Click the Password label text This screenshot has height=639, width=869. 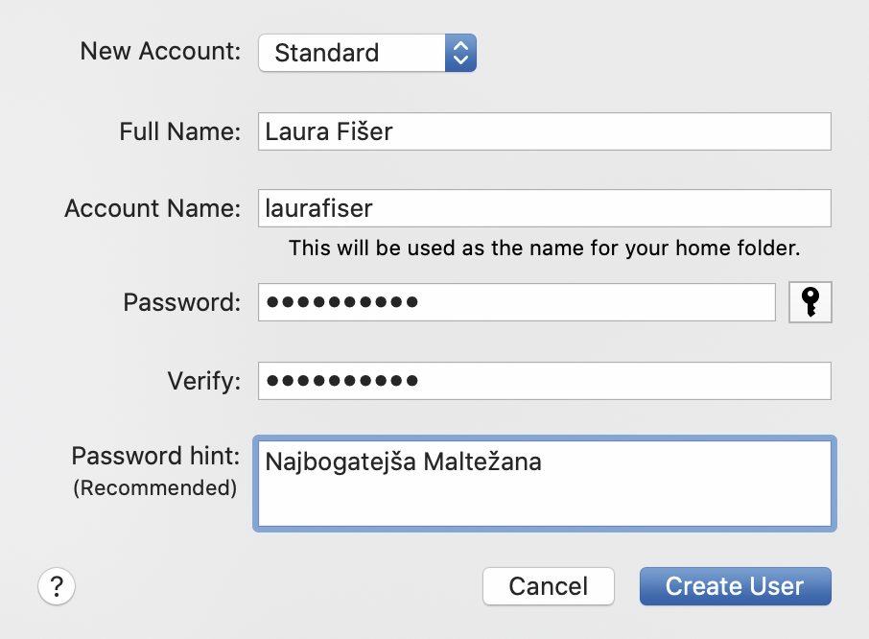pyautogui.click(x=182, y=302)
